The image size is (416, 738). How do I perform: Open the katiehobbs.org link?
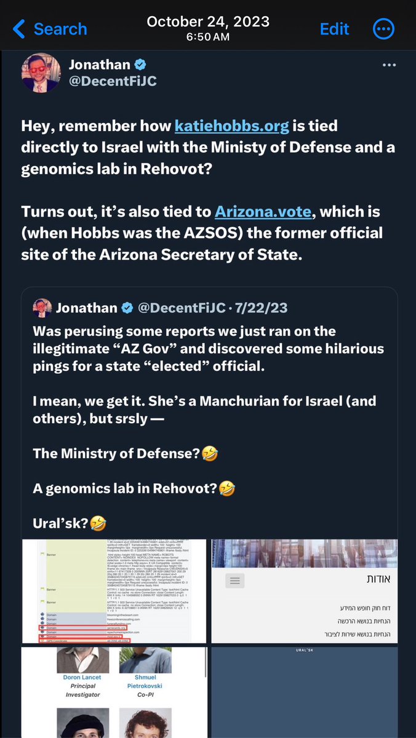(231, 126)
